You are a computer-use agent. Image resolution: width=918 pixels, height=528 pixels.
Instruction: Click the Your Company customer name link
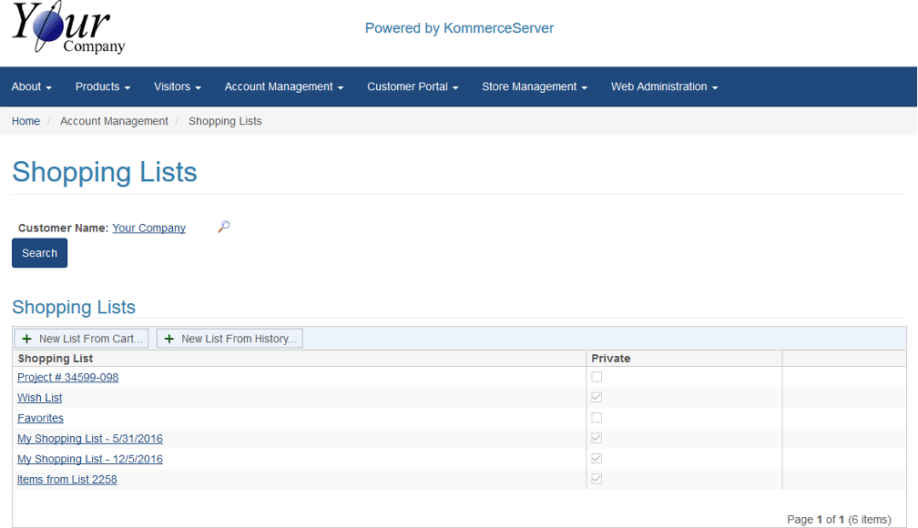coord(148,228)
